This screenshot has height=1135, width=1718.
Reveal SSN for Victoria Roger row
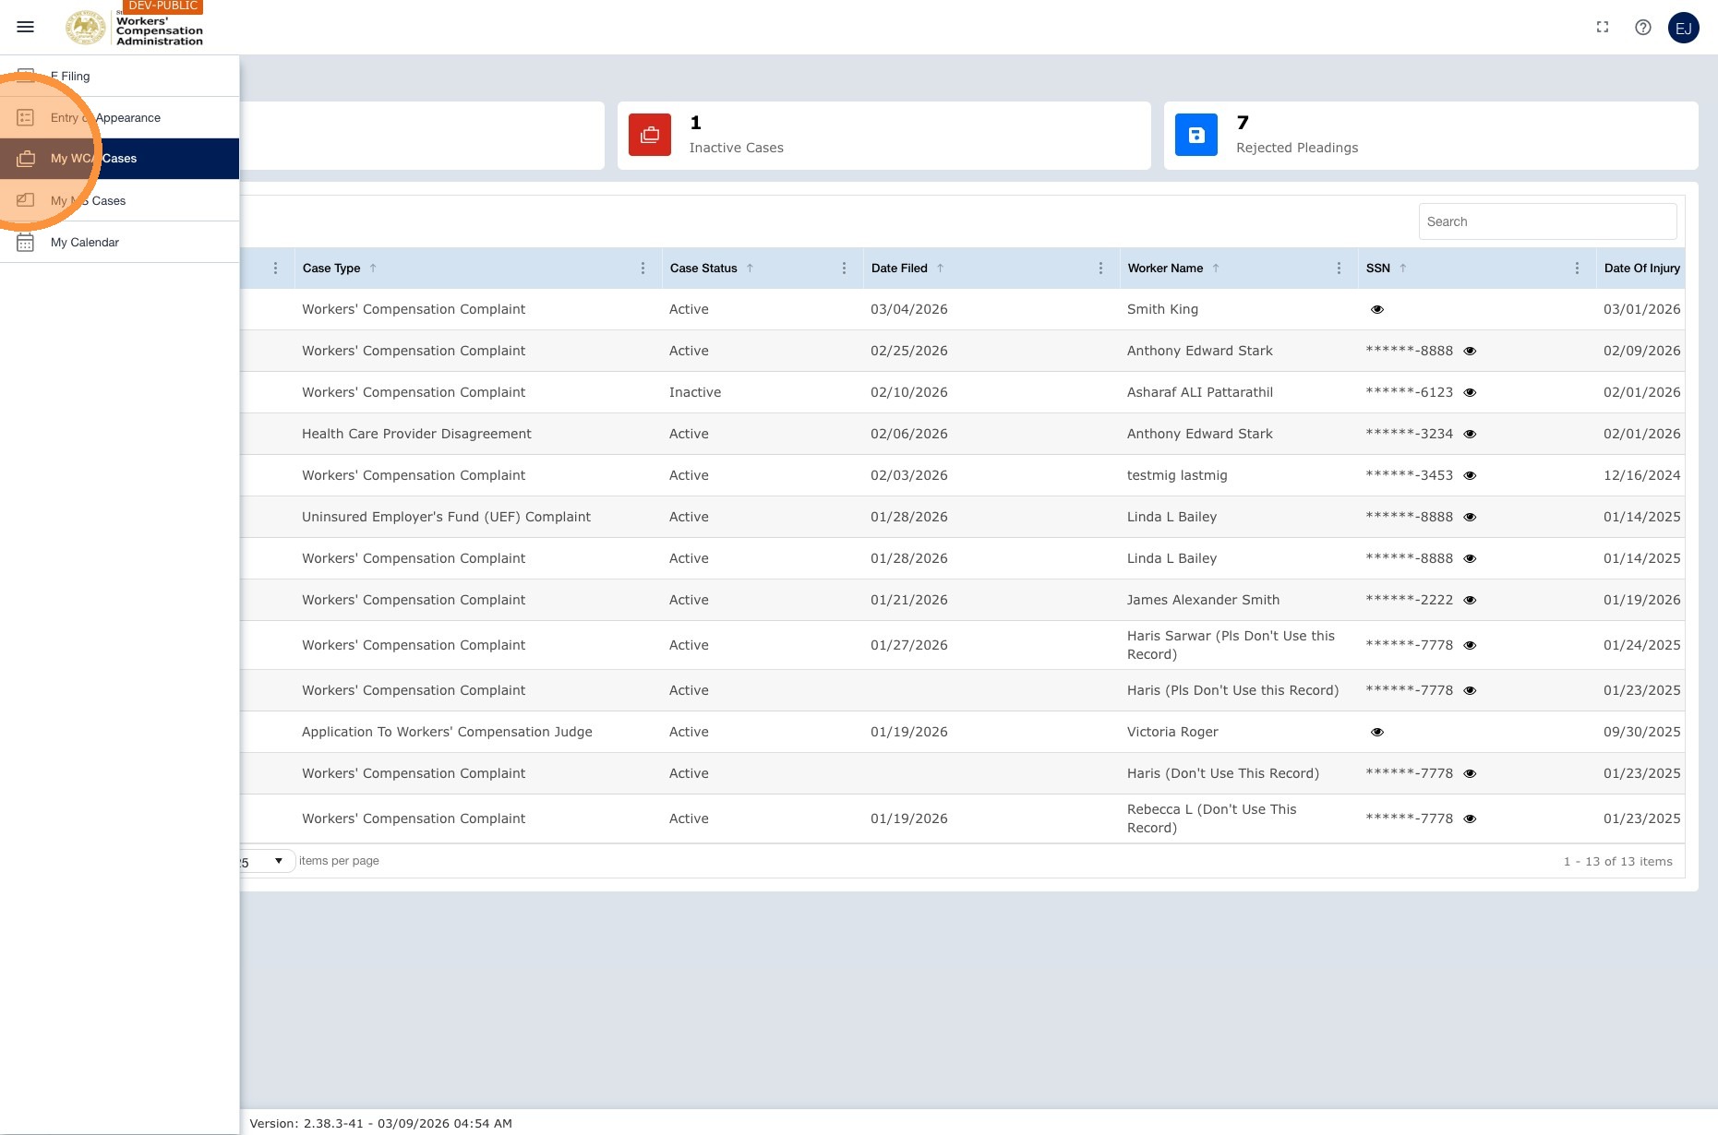pos(1377,732)
